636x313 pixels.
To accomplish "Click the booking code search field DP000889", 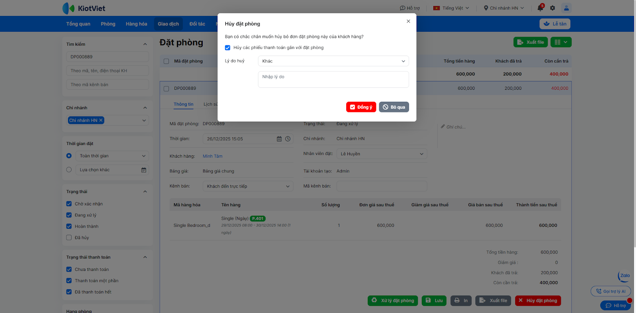I will tap(108, 57).
